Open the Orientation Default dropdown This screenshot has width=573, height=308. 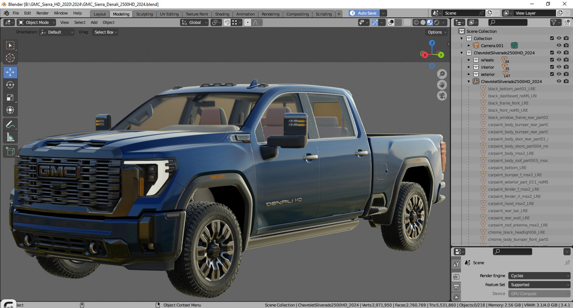57,32
